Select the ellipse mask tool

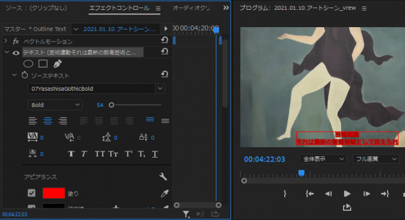tap(28, 64)
